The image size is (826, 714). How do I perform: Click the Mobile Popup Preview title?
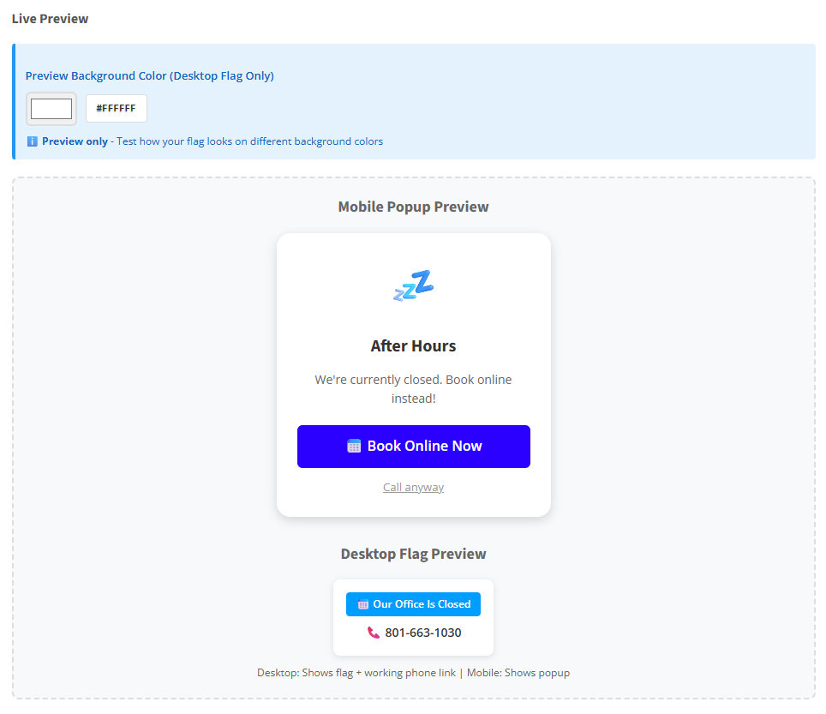click(413, 206)
